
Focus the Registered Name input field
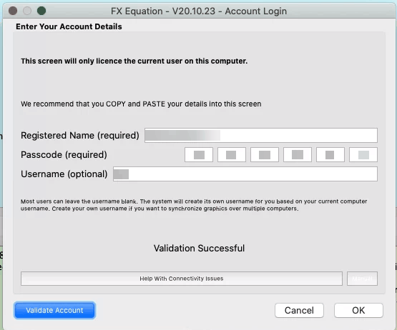pyautogui.click(x=261, y=135)
